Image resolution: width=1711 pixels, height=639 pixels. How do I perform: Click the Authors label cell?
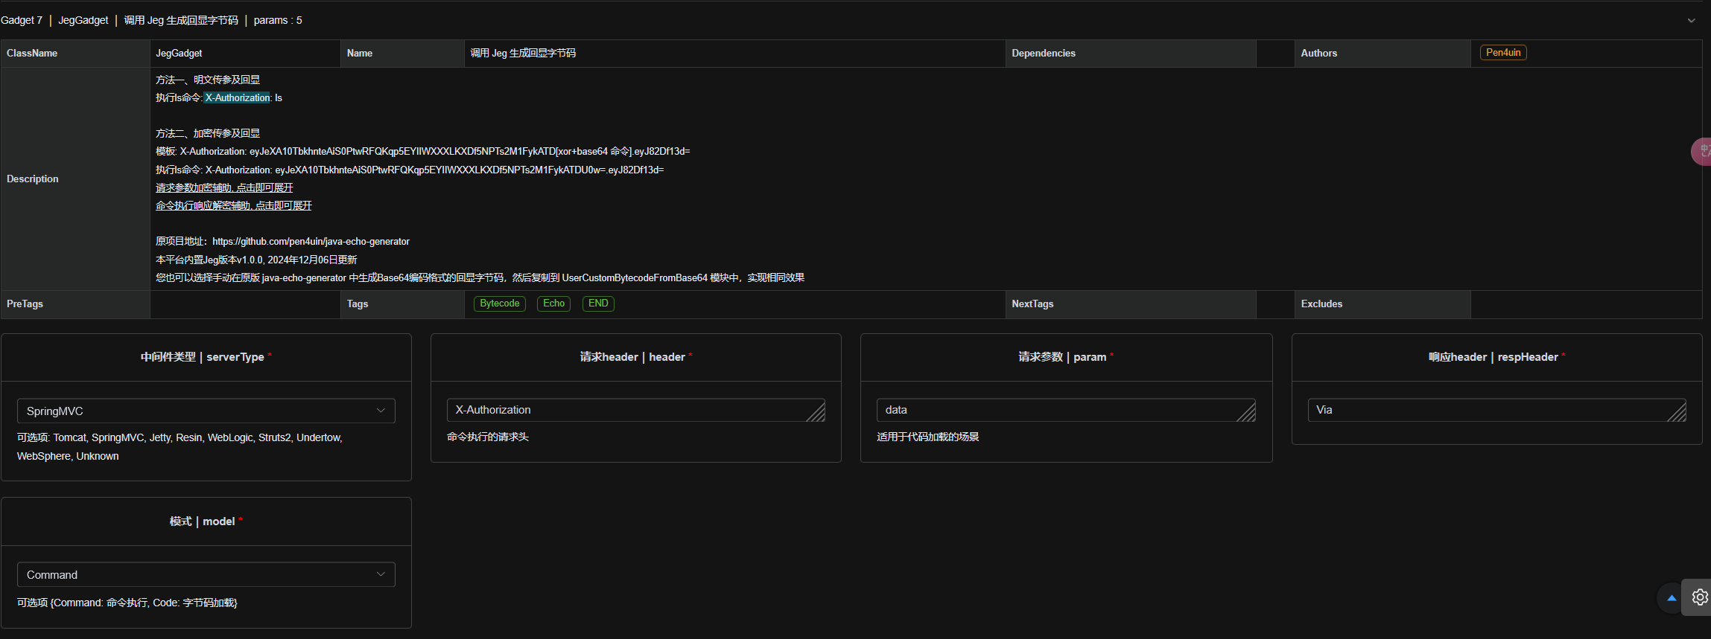coord(1383,53)
